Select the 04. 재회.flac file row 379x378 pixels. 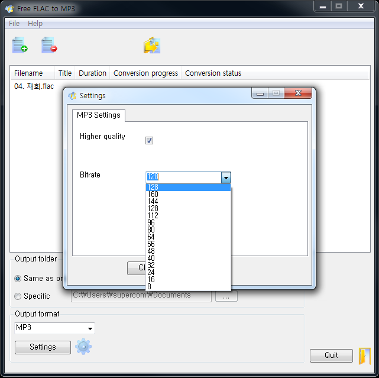[x=34, y=86]
